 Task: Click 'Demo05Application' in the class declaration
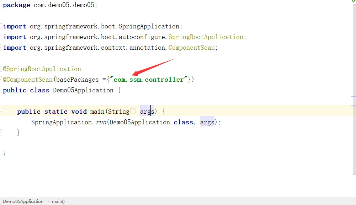(83, 90)
